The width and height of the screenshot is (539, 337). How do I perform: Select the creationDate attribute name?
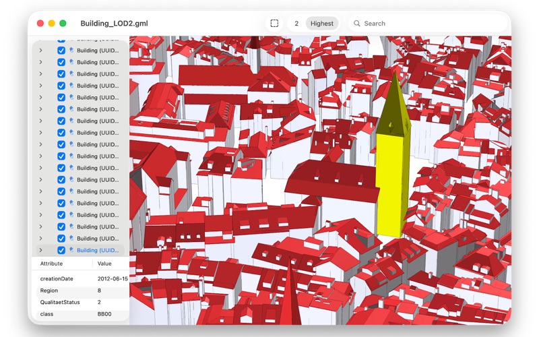57,278
